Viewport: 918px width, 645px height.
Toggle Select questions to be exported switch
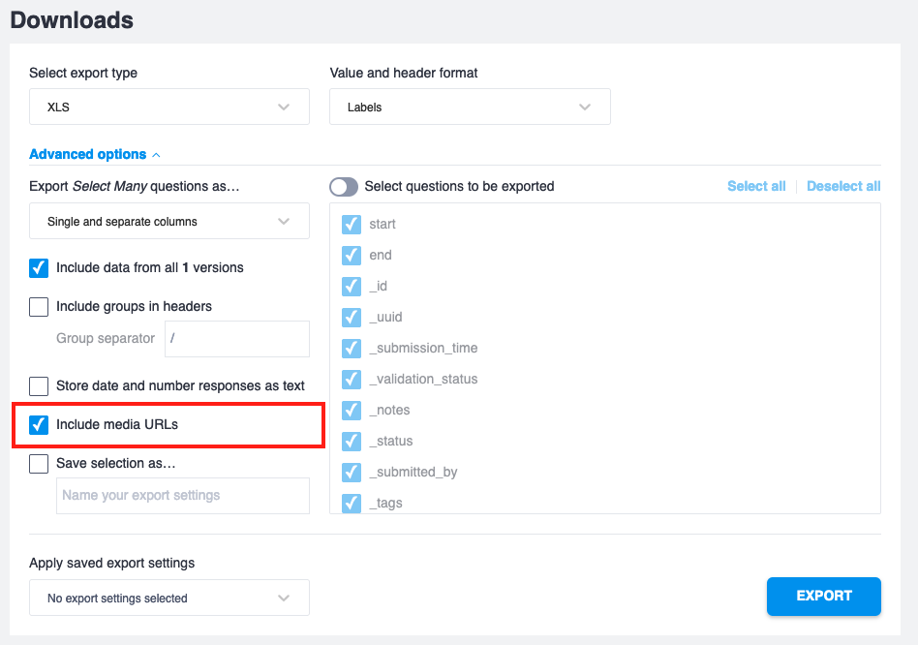click(x=344, y=186)
